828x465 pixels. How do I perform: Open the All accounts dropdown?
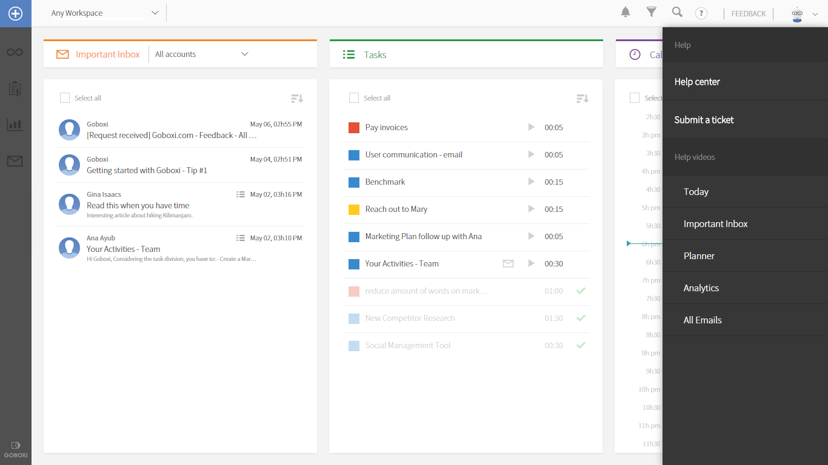coord(245,54)
